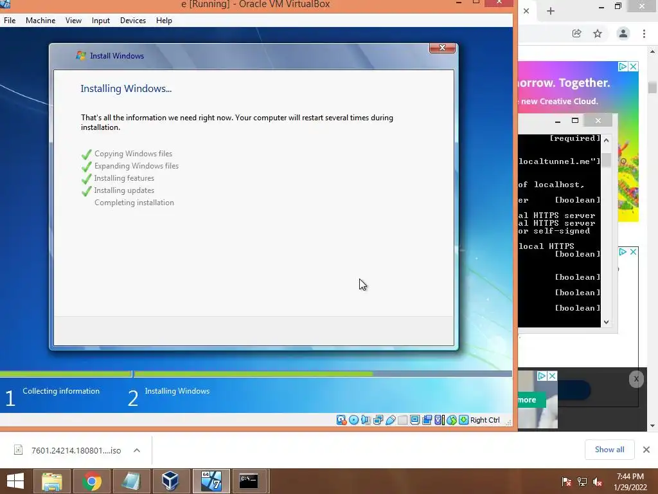Click the Creative Cloud ad AdChoices icon
Screen dimensions: 658x494
tap(623, 66)
